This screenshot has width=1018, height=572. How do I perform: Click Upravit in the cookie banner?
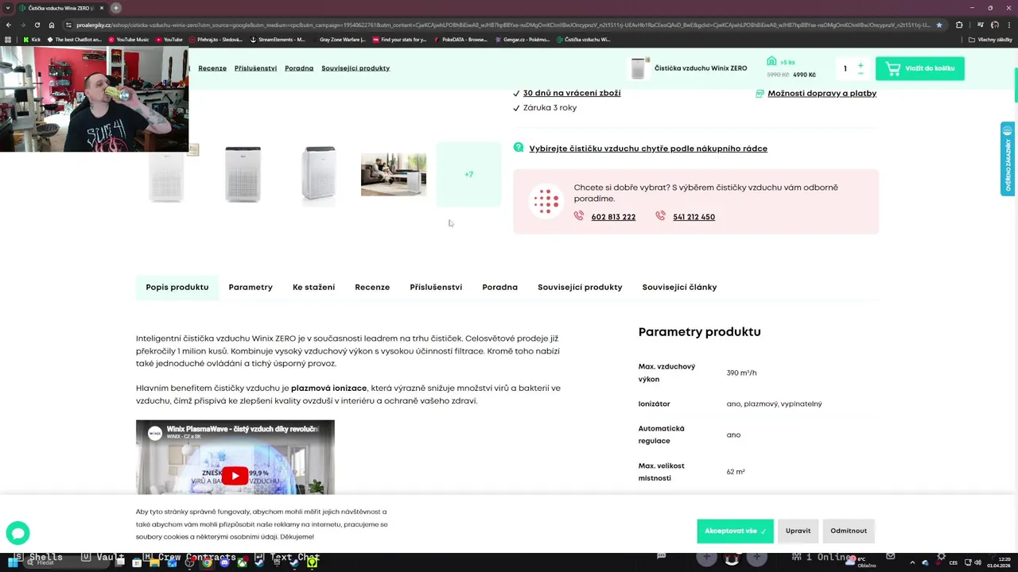coord(798,531)
